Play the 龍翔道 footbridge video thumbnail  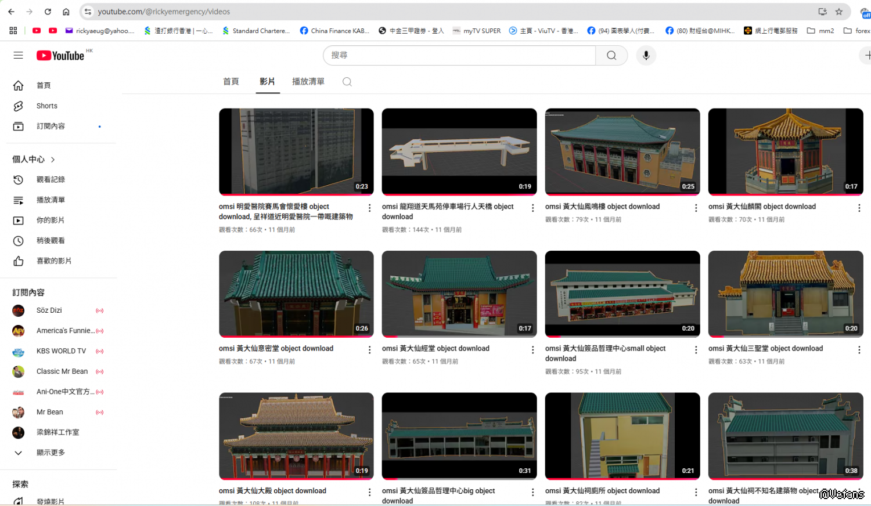point(459,151)
